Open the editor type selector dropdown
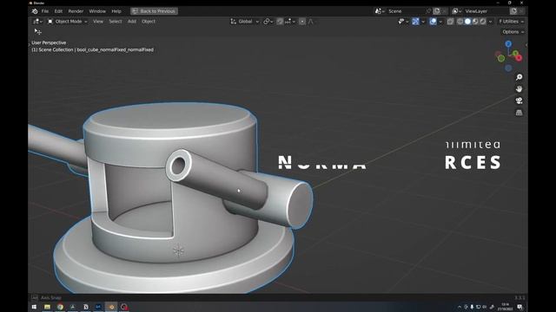The width and height of the screenshot is (556, 312). tap(37, 22)
